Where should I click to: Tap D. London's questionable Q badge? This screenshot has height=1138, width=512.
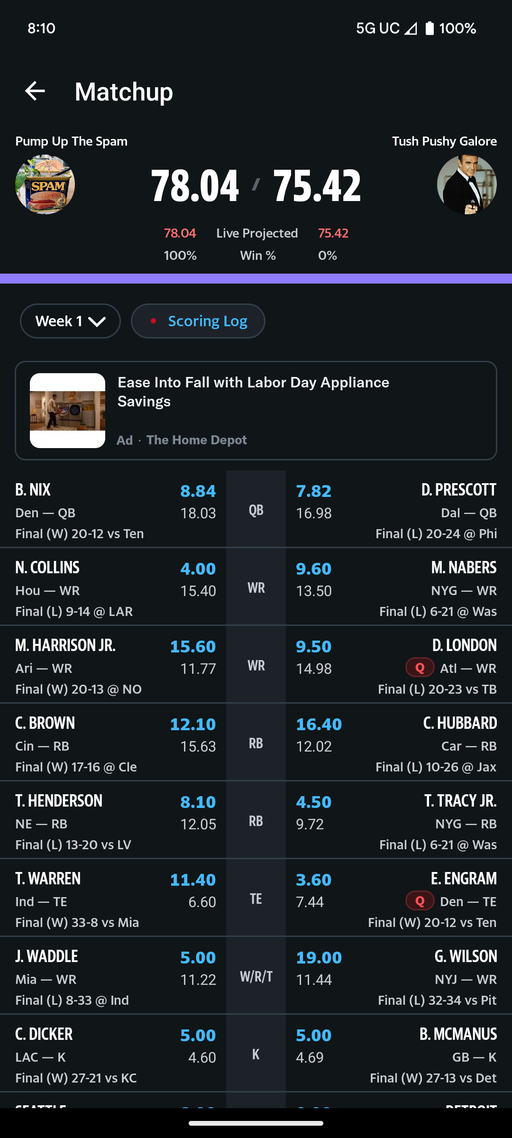[420, 668]
